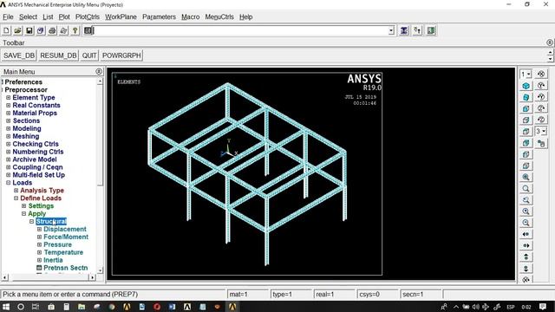Image resolution: width=555 pixels, height=312 pixels.
Task: Click the Sections tree item
Action: click(26, 121)
